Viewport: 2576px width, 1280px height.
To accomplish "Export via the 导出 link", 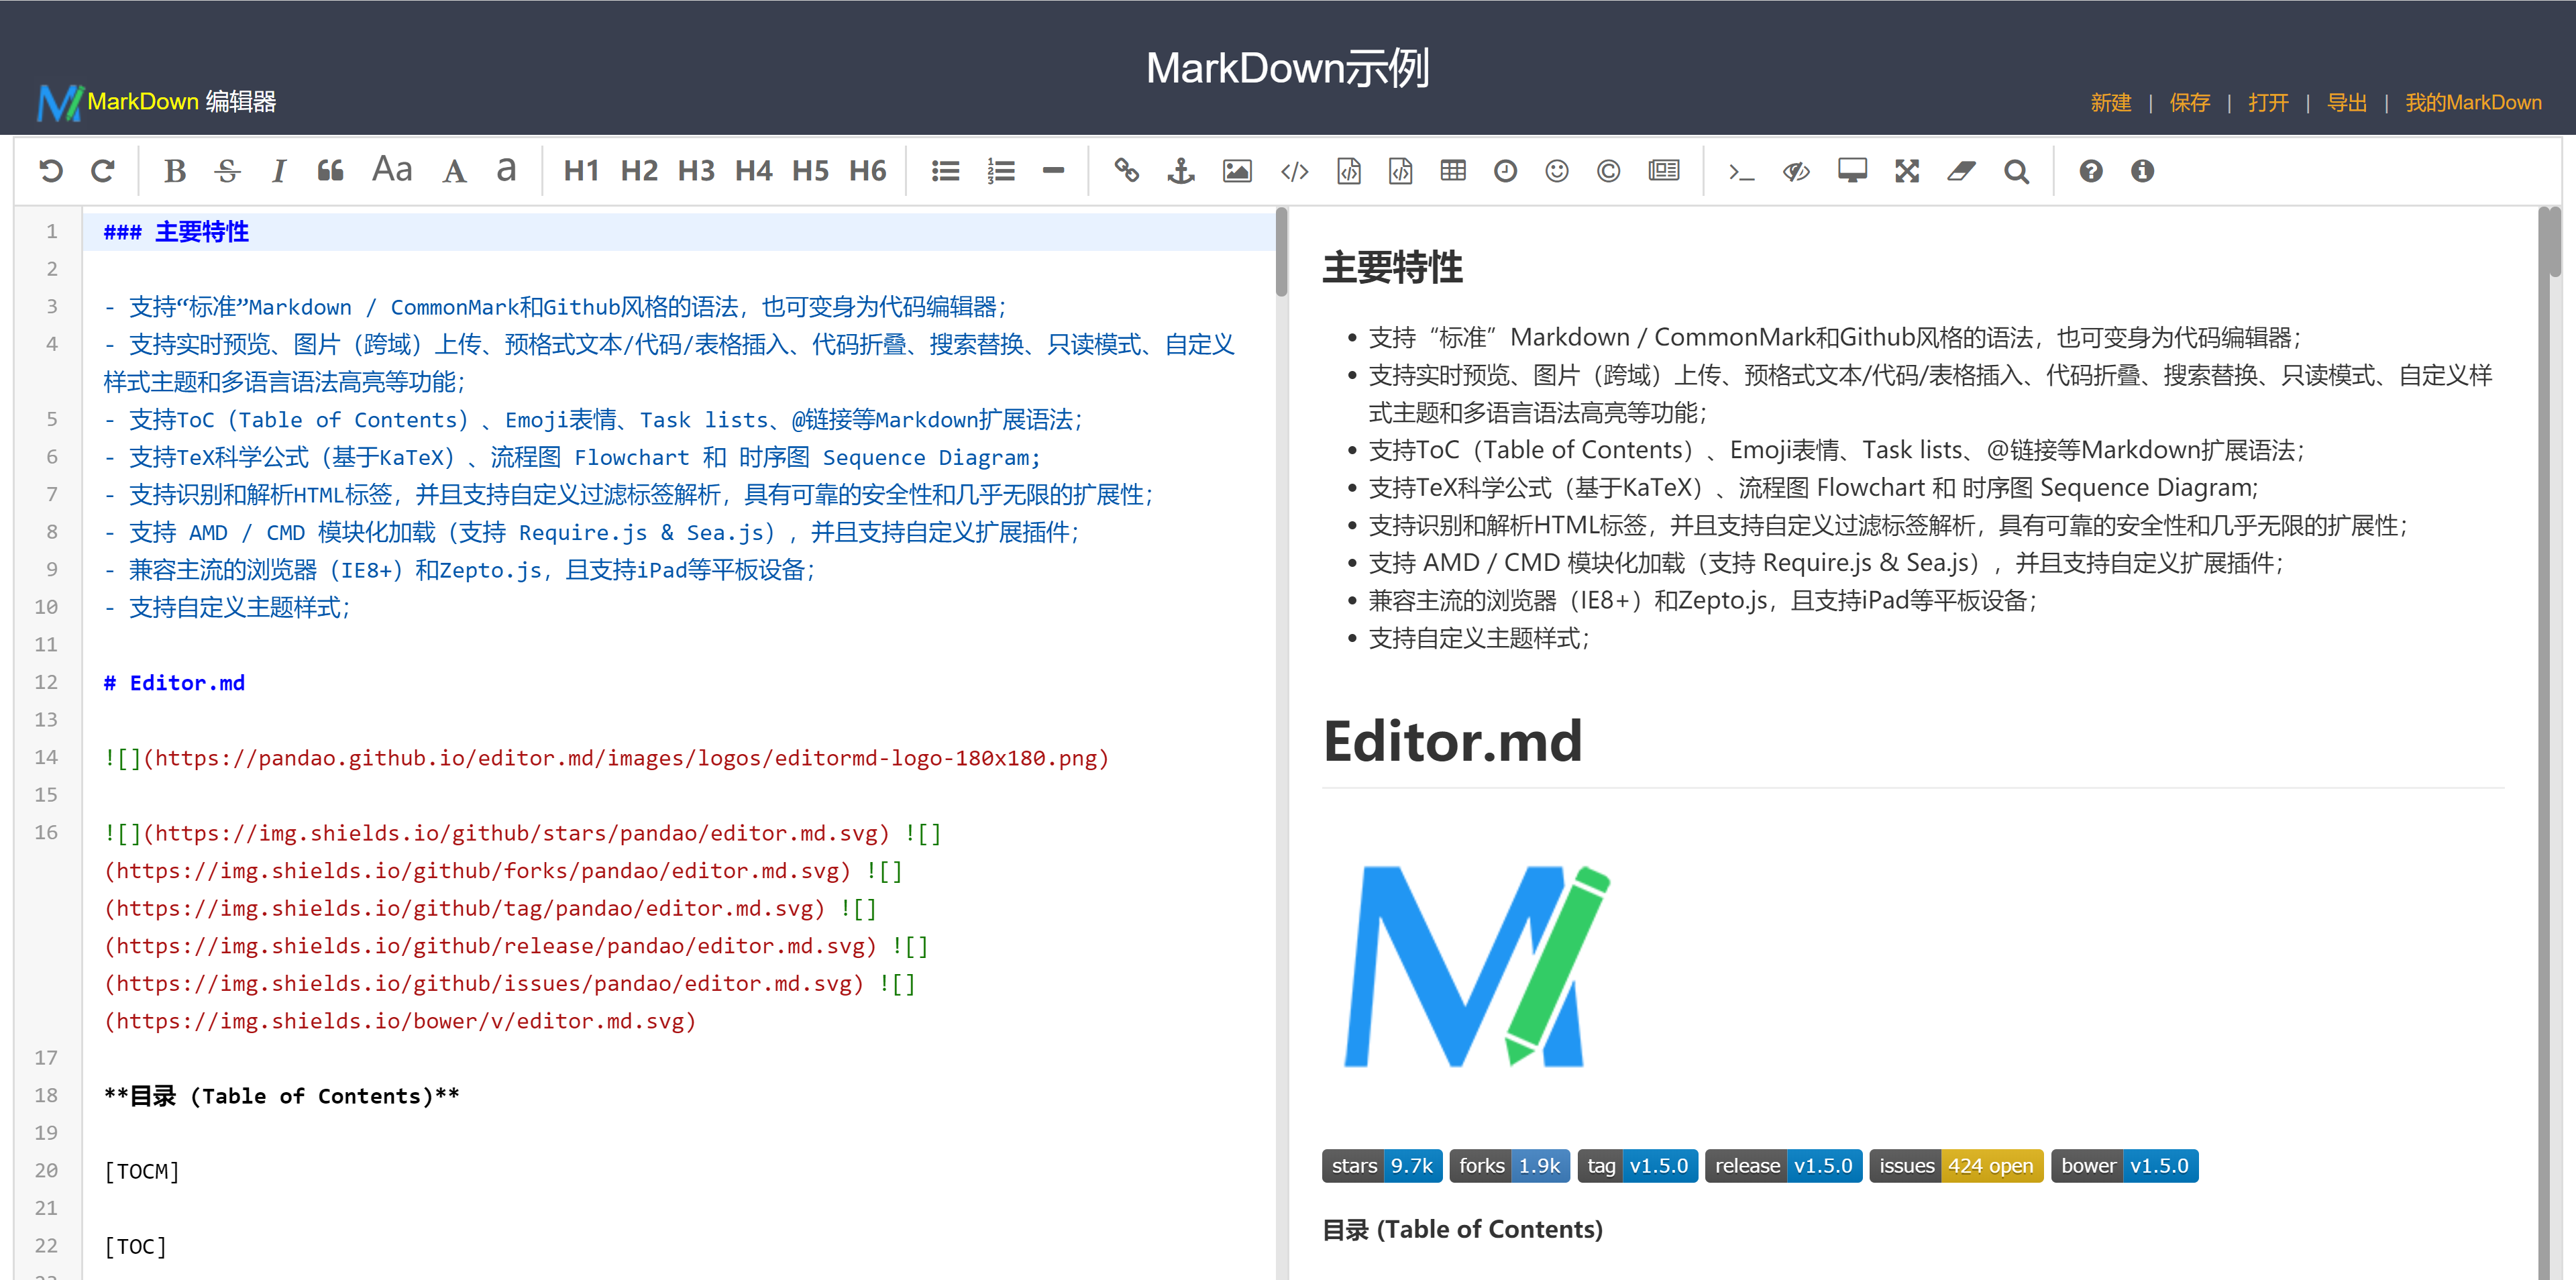I will tap(2347, 102).
